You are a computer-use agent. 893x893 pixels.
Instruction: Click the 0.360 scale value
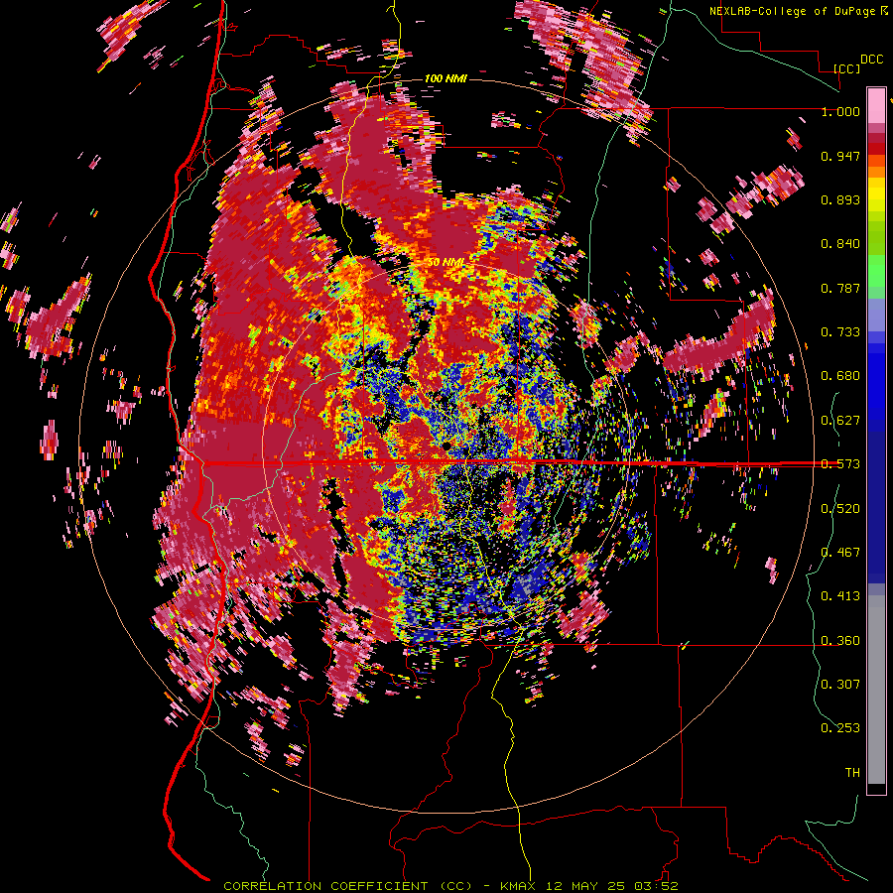pyautogui.click(x=840, y=641)
